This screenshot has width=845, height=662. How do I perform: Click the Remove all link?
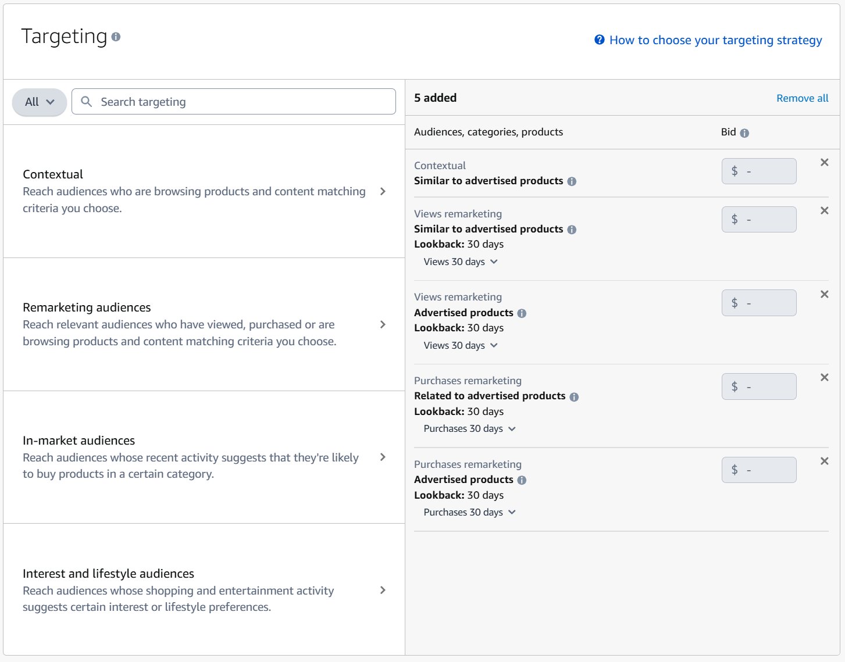(802, 98)
